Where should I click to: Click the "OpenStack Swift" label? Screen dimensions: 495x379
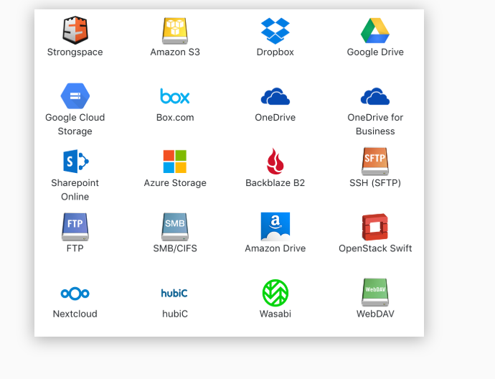tap(375, 248)
